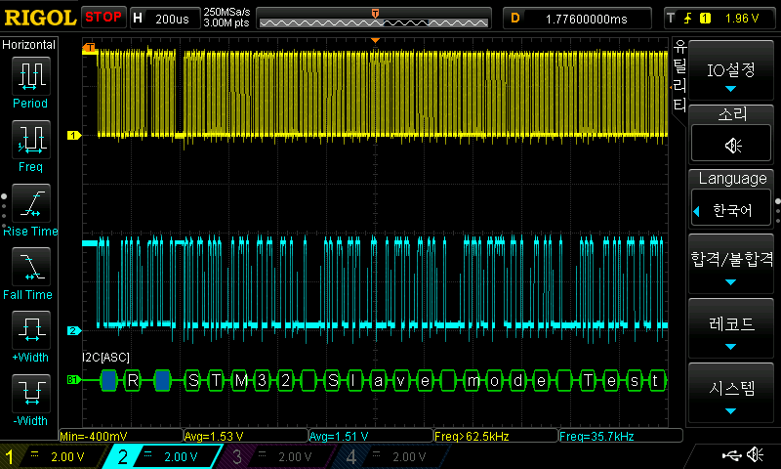This screenshot has height=469, width=781.
Task: Select the Freq measurement icon
Action: click(30, 141)
